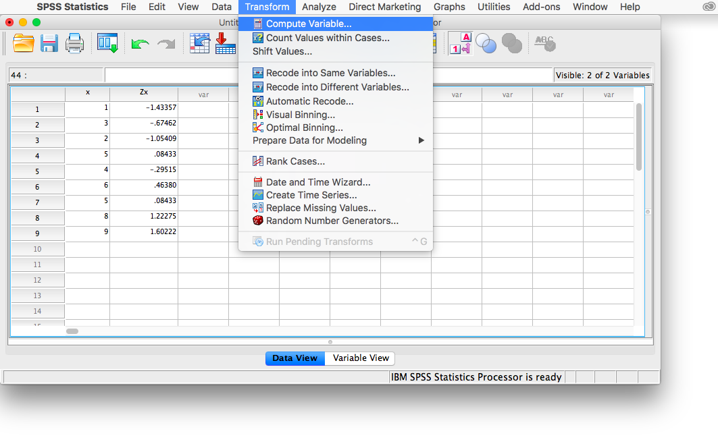The image size is (718, 448).
Task: Click the green Undo arrow icon
Action: (x=140, y=44)
